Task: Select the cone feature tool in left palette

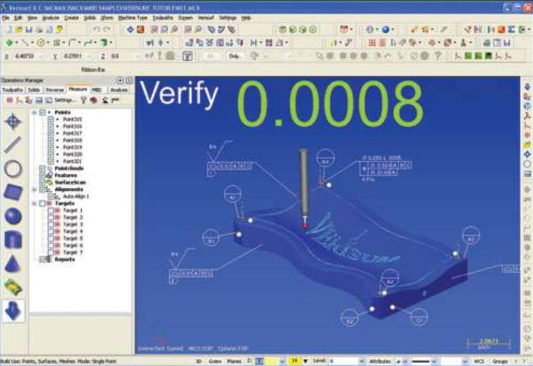Action: pos(13,263)
